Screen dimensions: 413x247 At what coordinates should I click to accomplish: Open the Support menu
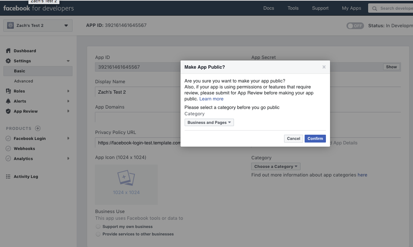[320, 8]
